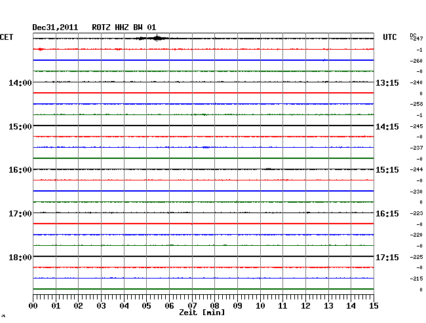This screenshot has height=323, width=426.
Task: Click the DC offset value "-237"
Action: 416,148
